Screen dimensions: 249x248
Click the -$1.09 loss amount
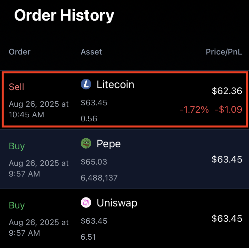[228, 109]
